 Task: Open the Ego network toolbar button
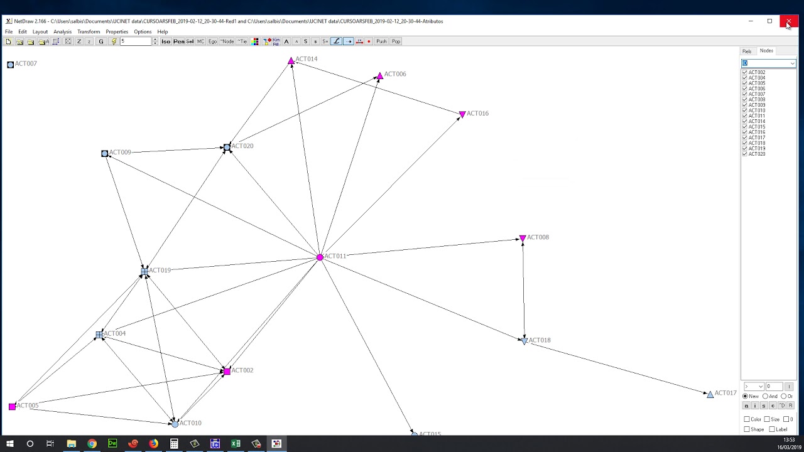coord(213,41)
